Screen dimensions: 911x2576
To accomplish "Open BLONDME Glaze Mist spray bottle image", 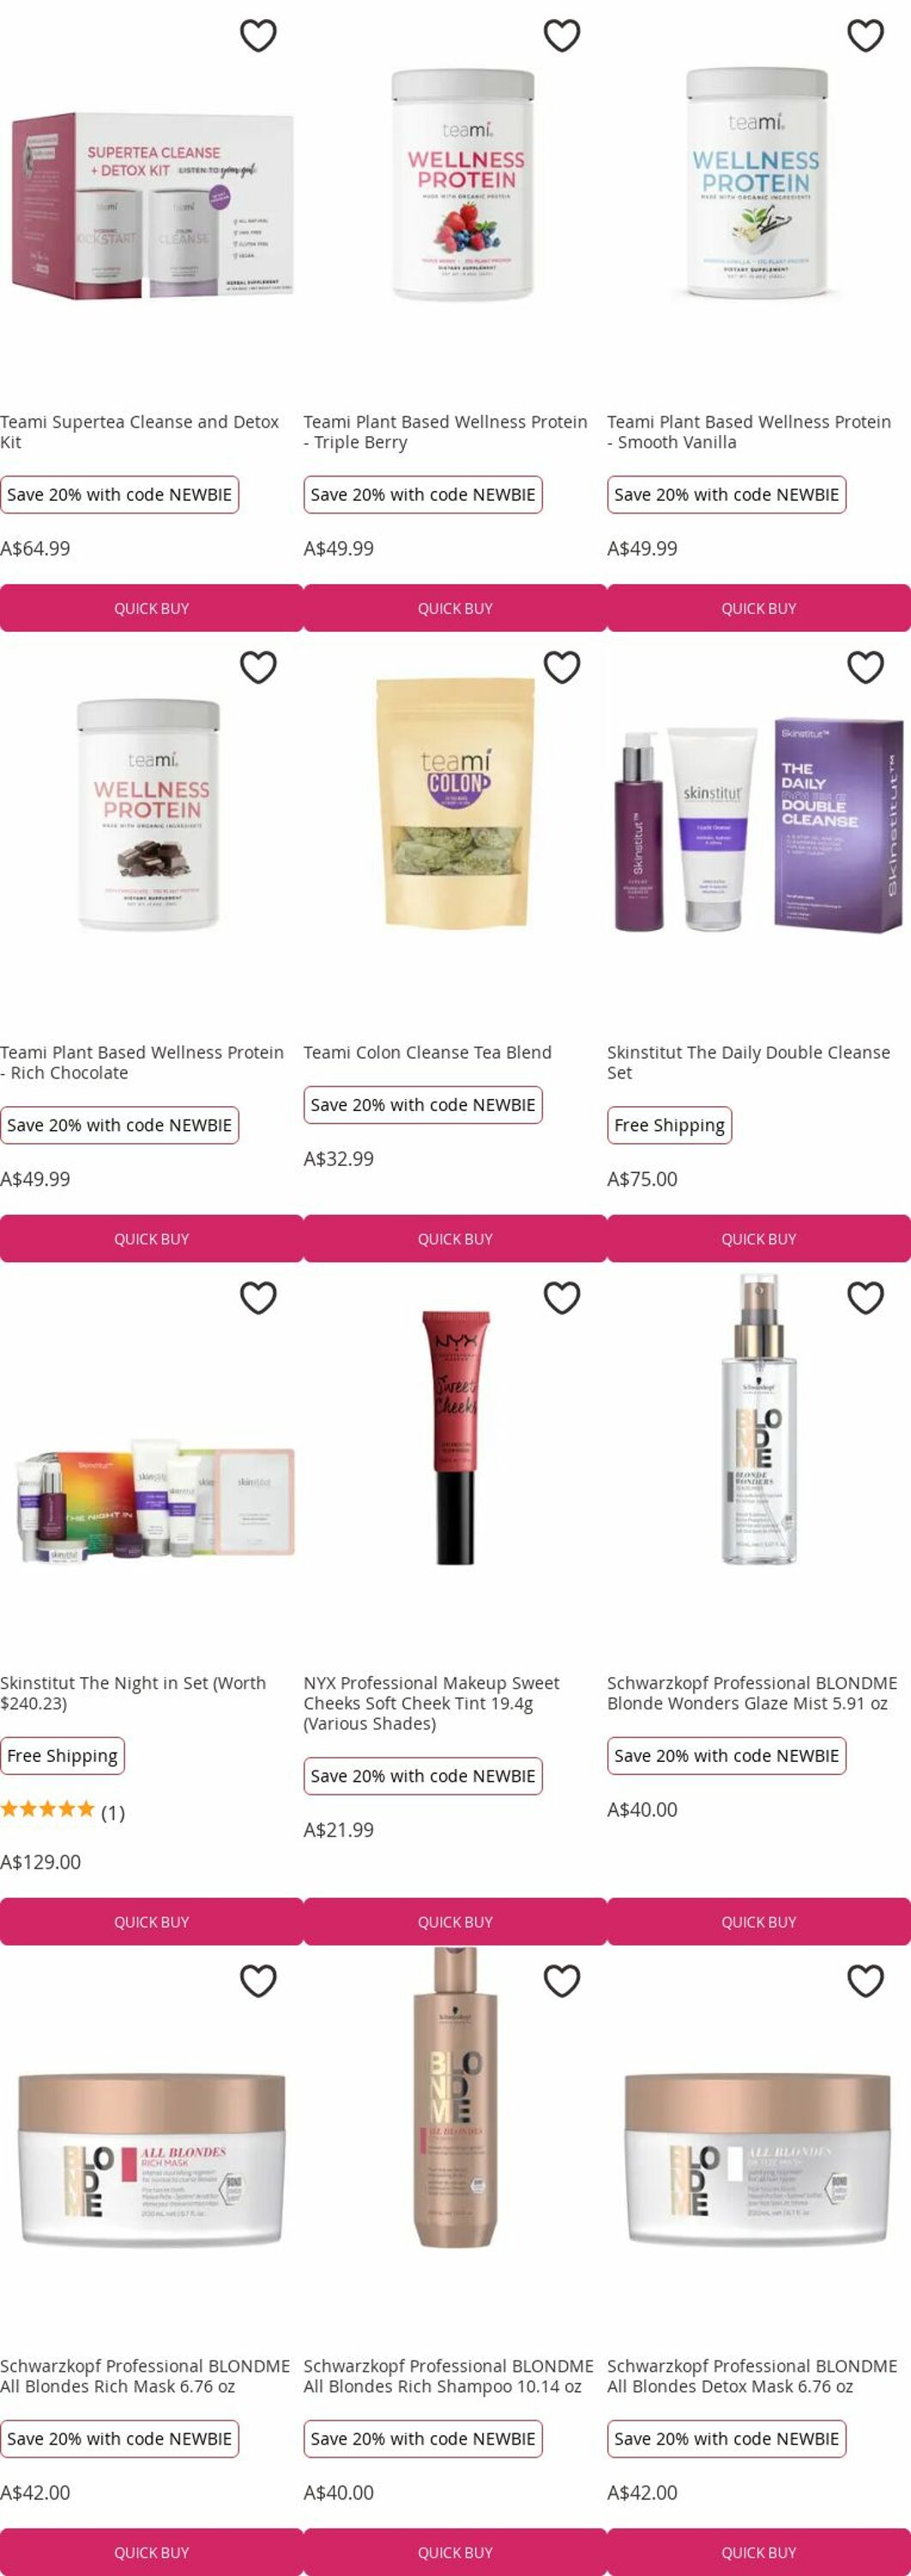I will [x=759, y=1420].
